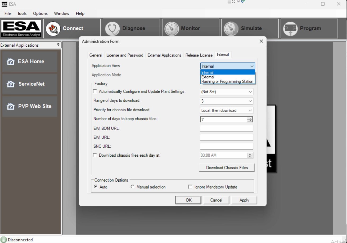The image size is (347, 243).
Task: Click inside the EWI BOM URL field
Action: pyautogui.click(x=227, y=129)
